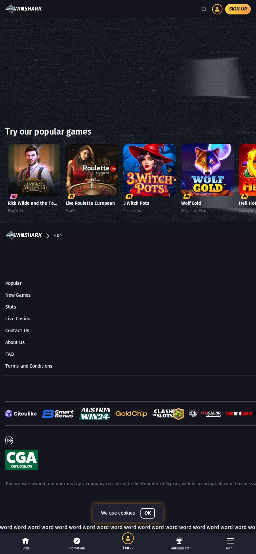Launch the Live Roulette European game tile

92,170
